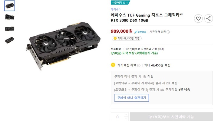Click info icon beside 사전예약 상품
Image resolution: width=218 pixels, height=121 pixels.
click(x=168, y=32)
